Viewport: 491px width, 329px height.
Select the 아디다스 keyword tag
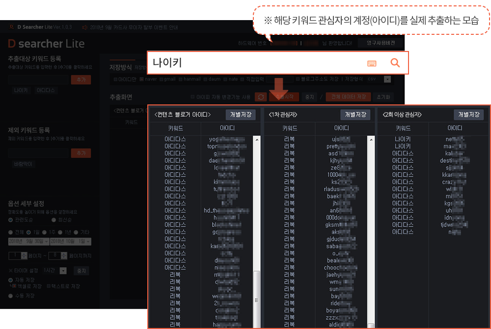tap(46, 90)
